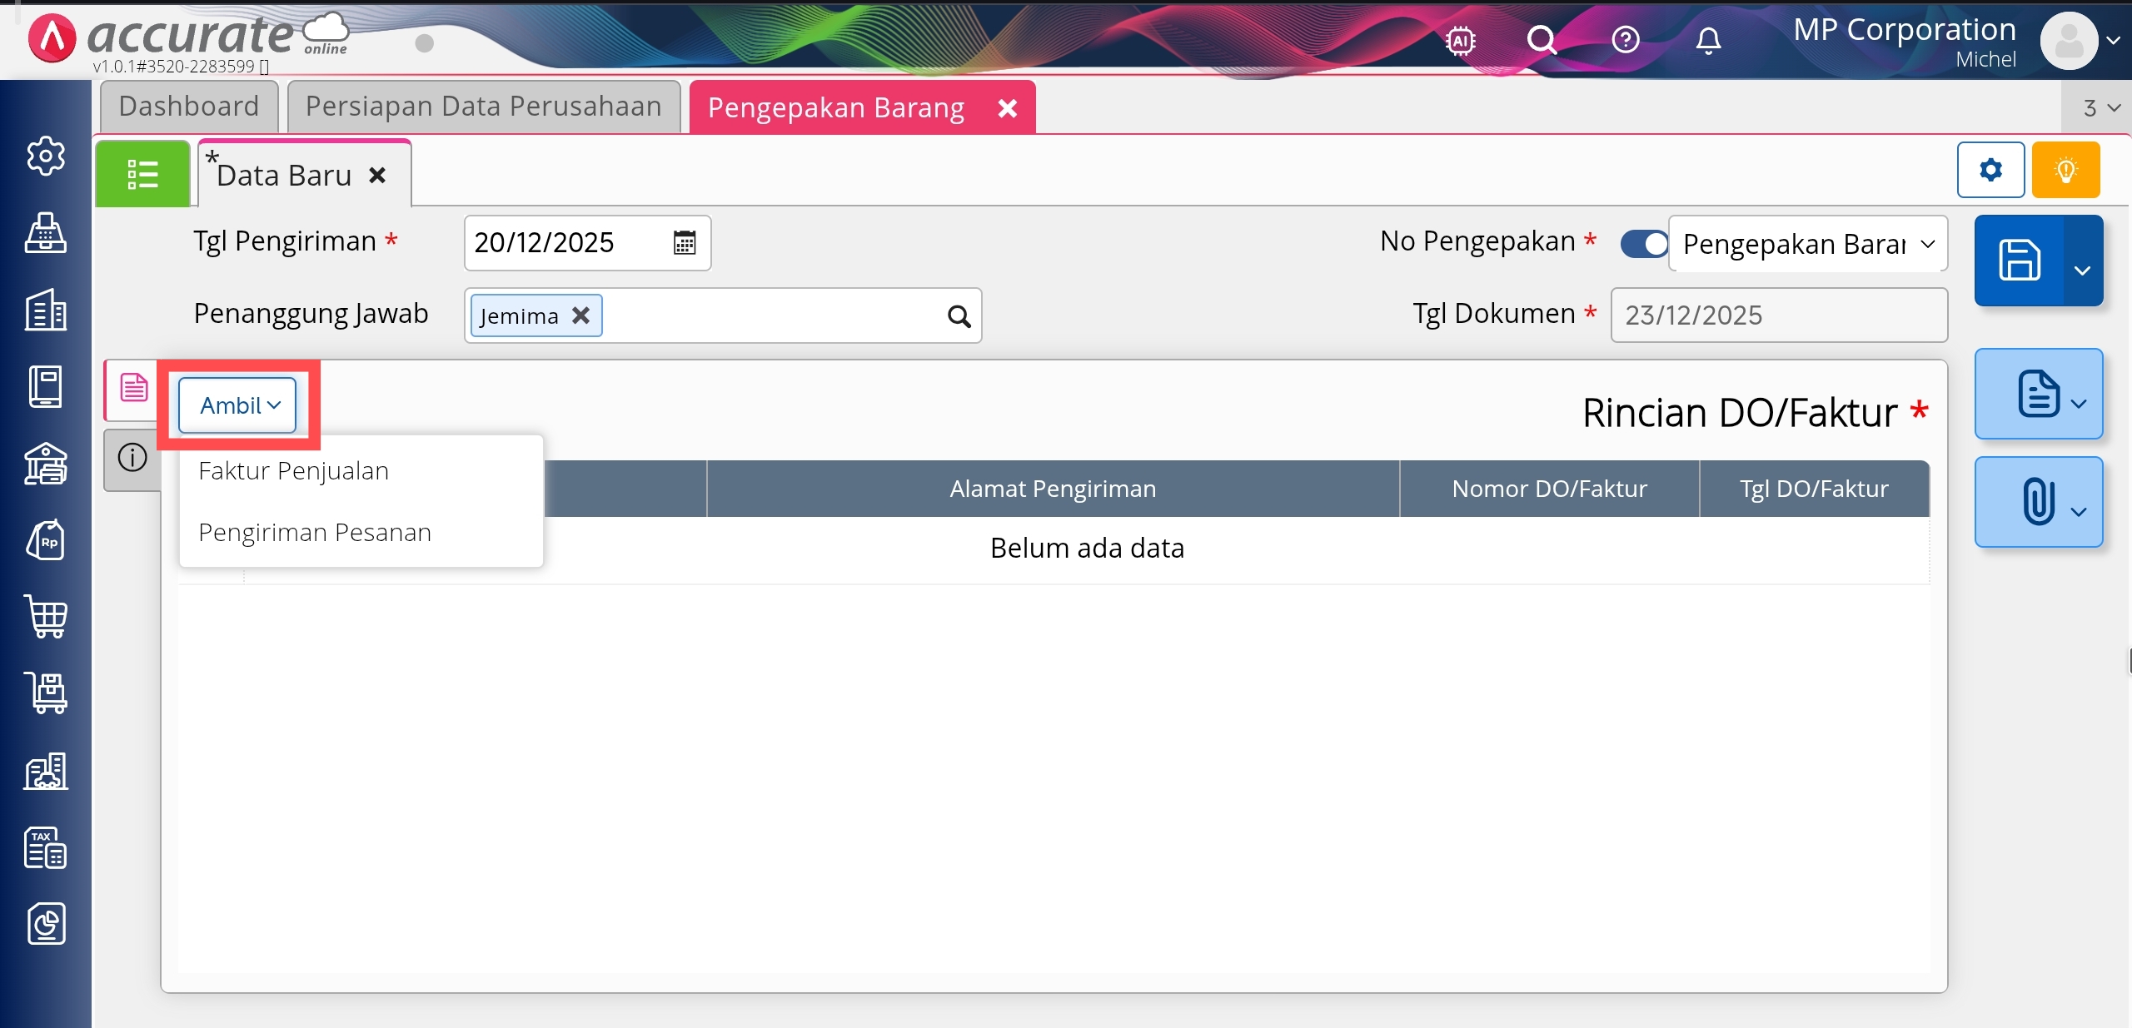
Task: Open the notifications bell
Action: pos(1708,40)
